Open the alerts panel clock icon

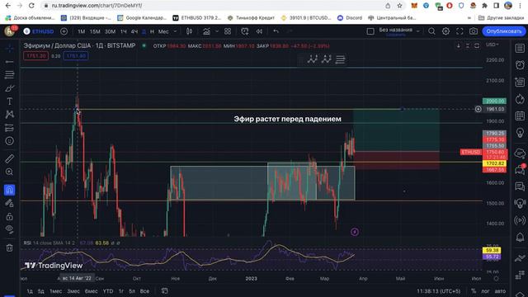(520, 64)
